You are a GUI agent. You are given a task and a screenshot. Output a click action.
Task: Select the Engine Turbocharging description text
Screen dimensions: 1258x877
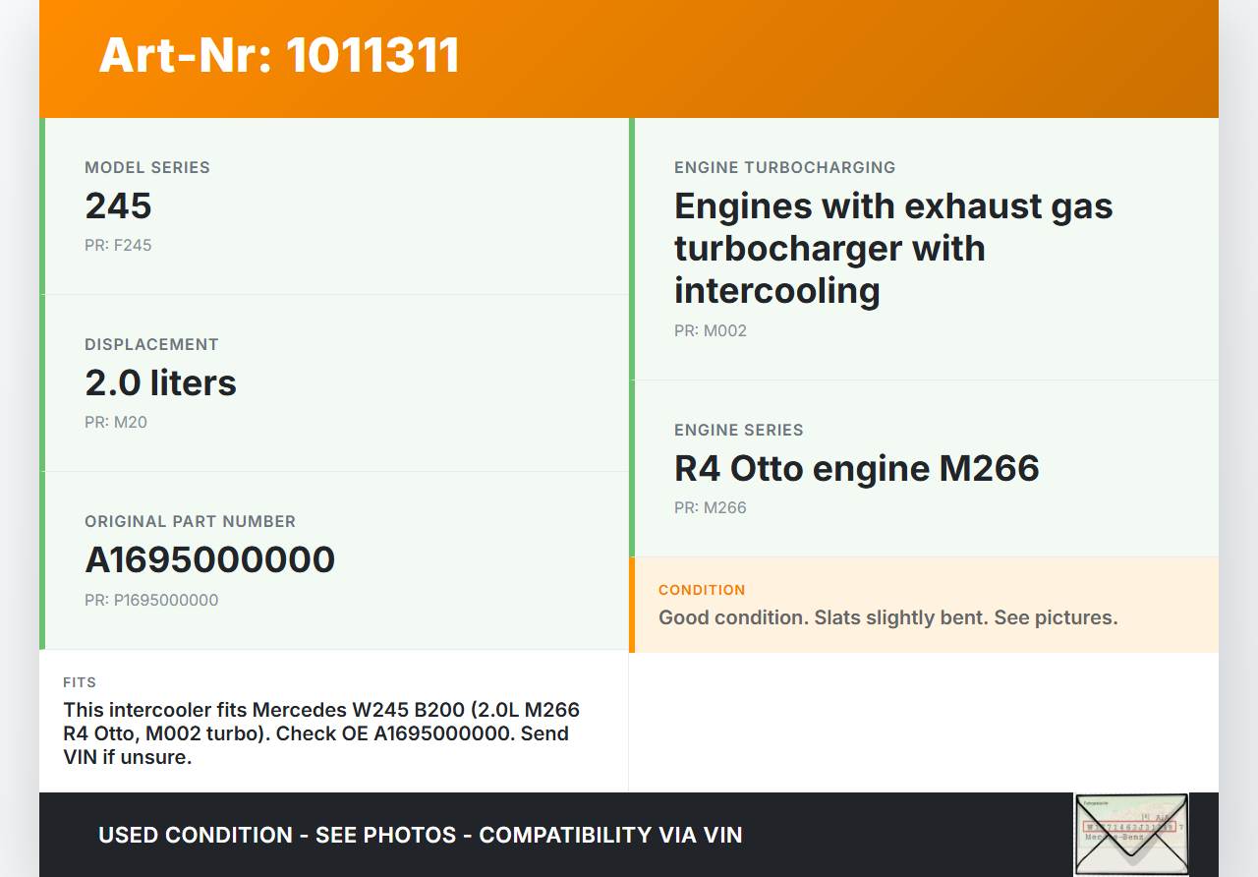point(892,248)
